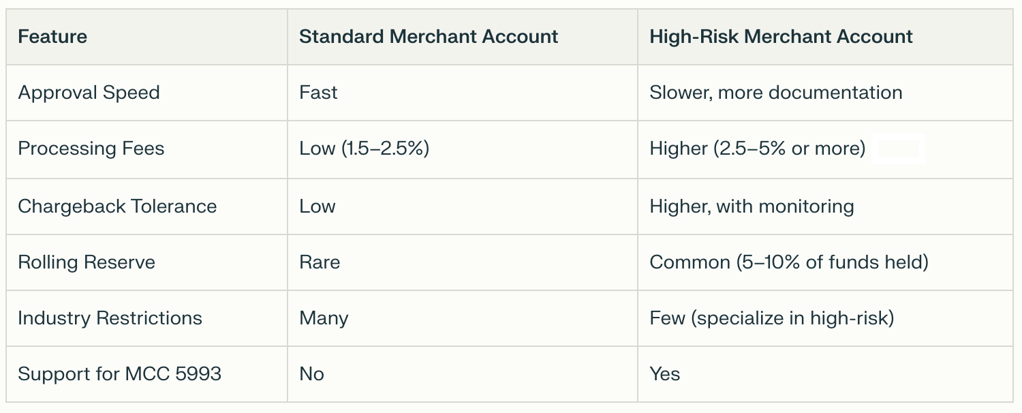Screen dimensions: 1022x413
Task: Click the "Rare" rolling reserve cell
Action: tap(319, 262)
